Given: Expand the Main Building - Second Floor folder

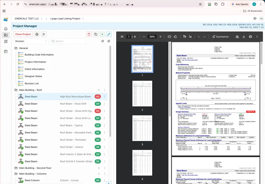Looking at the screenshot, I should (16, 168).
